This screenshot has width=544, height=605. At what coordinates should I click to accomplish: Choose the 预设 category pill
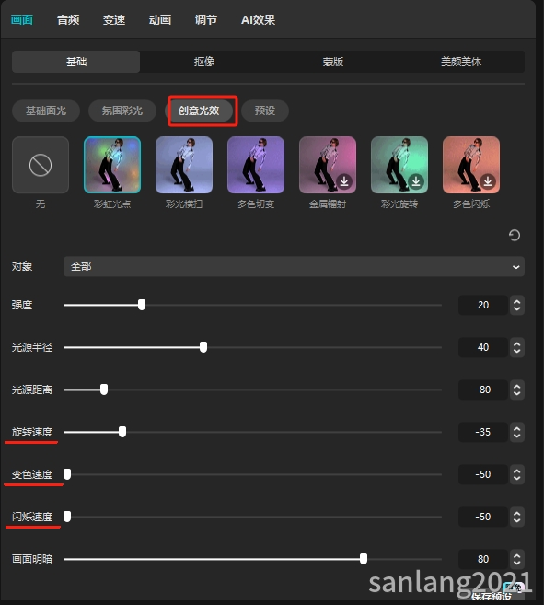[x=265, y=111]
